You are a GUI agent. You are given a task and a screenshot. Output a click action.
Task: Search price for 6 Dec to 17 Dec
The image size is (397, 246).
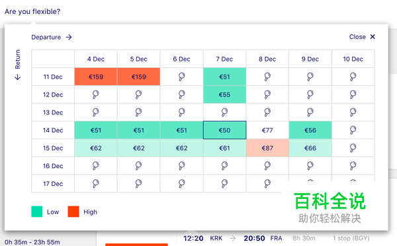click(x=181, y=183)
